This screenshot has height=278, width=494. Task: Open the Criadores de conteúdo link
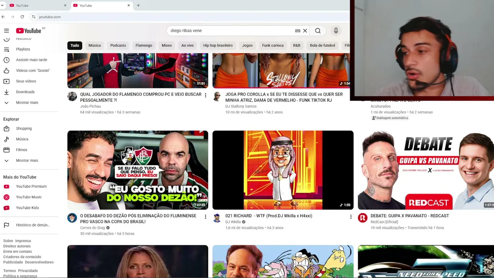coord(22,257)
